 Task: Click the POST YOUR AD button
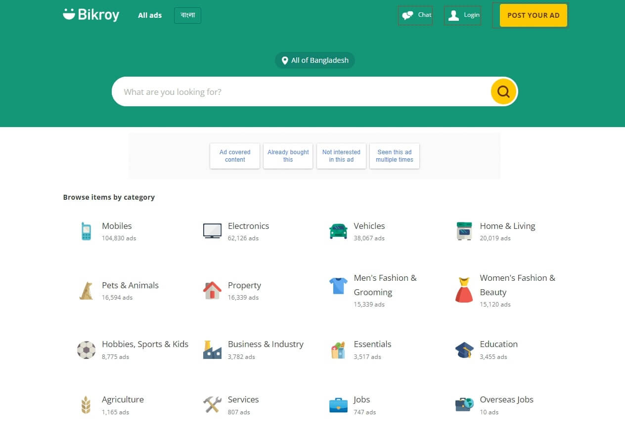[x=533, y=15]
